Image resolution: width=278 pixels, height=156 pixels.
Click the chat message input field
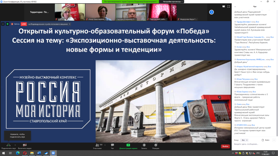coord(253,144)
